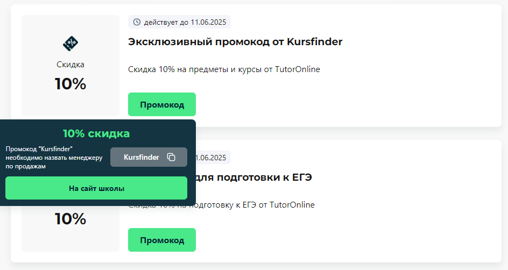This screenshot has width=508, height=270.
Task: Copy the Kursfinder promo code text
Action: coord(141,158)
